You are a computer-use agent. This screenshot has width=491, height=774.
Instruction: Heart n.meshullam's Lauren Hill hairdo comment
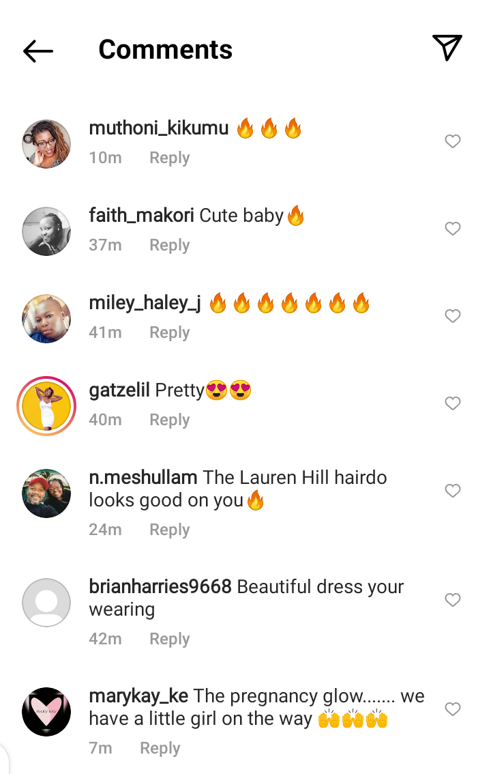click(453, 491)
